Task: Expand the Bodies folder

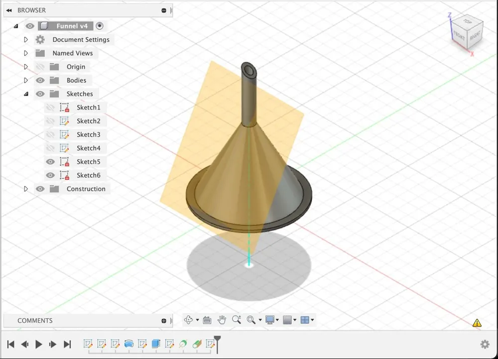Action: [26, 80]
